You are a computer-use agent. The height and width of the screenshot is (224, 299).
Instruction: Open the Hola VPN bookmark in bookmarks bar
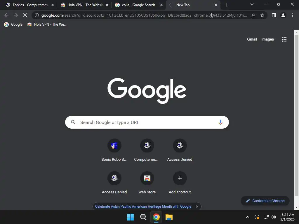pyautogui.click(x=47, y=24)
